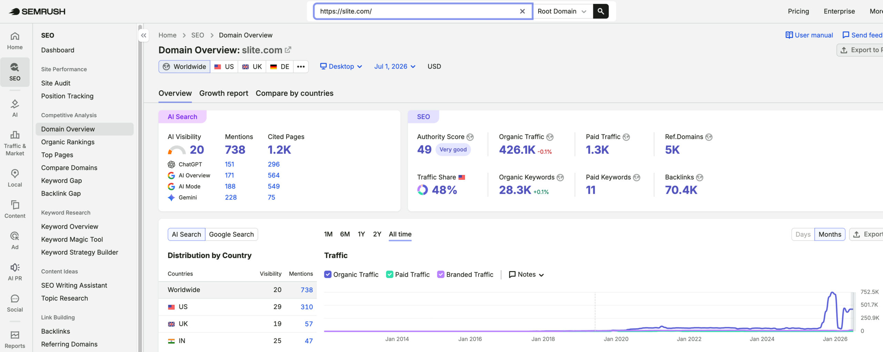Select US database button

click(x=224, y=66)
